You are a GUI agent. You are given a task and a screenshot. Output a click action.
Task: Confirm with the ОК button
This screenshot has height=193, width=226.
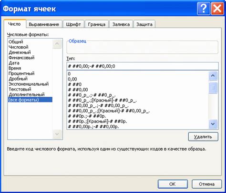(x=173, y=184)
